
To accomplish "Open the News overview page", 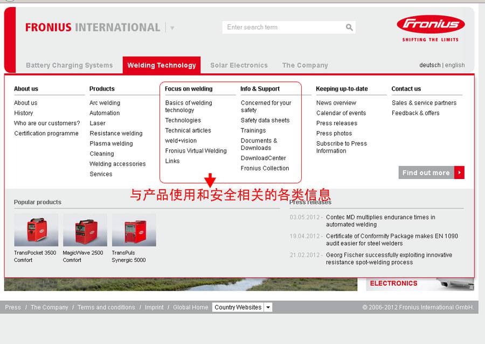I will 336,102.
